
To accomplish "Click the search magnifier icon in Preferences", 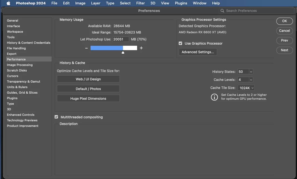I will [222, 11].
